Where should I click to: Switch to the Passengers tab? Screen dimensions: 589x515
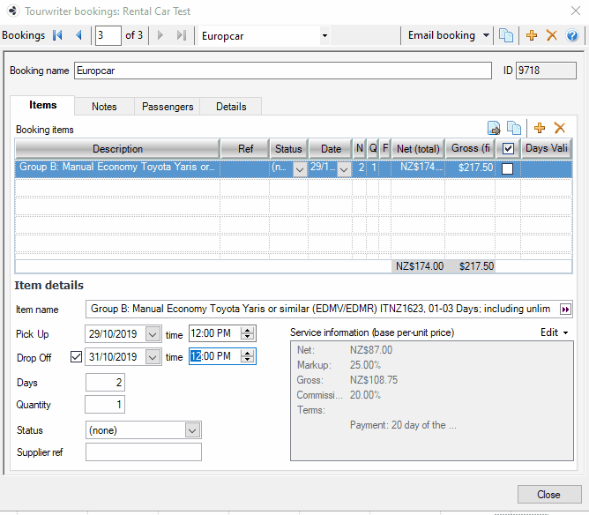click(x=168, y=107)
